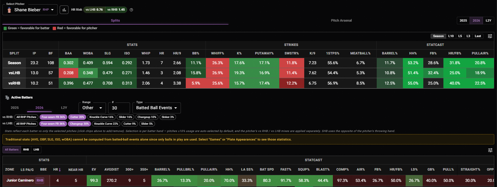Click the Shane Bieber pitcher avatar icon
The image size is (497, 187).
coord(9,10)
